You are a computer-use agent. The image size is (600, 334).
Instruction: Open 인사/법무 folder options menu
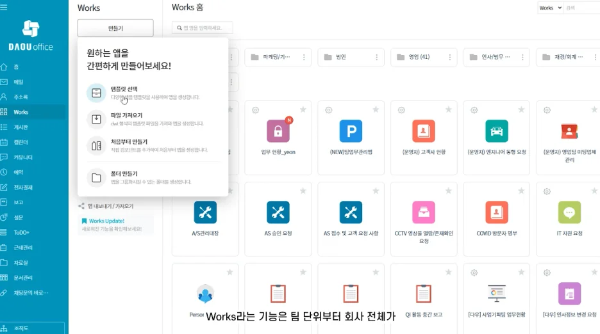click(x=522, y=57)
